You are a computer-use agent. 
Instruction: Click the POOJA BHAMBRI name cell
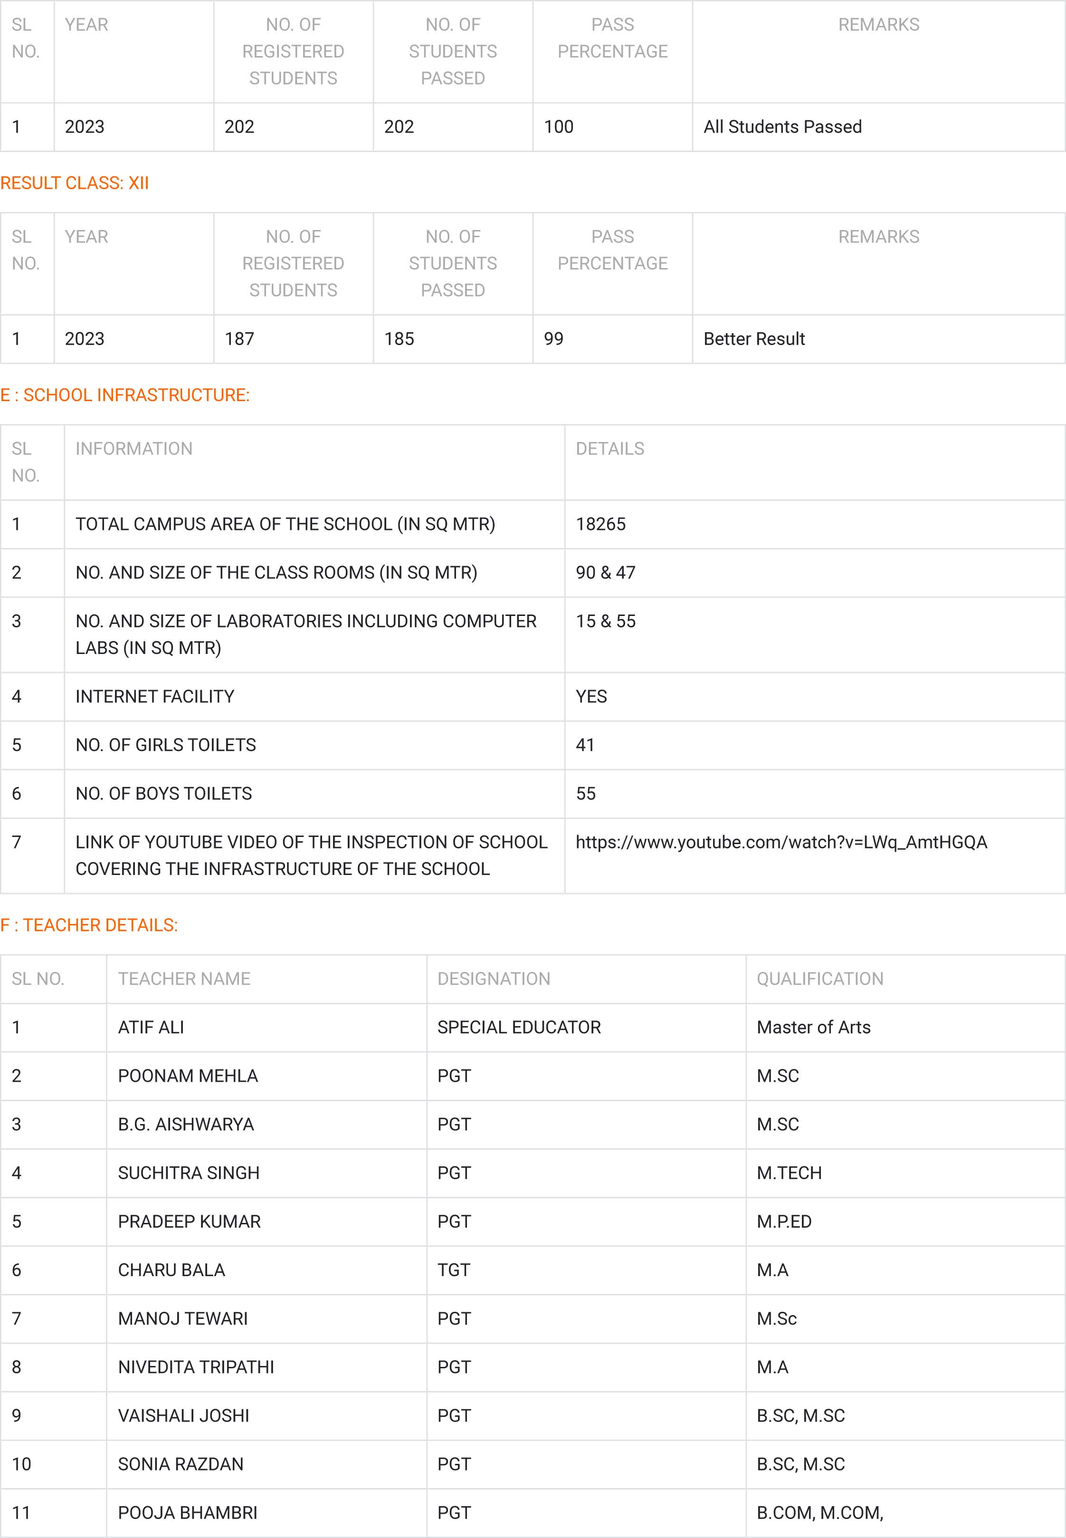[x=187, y=1513]
